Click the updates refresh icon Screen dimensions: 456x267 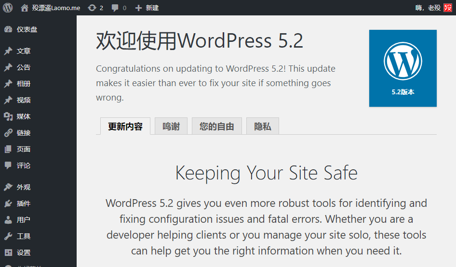coord(92,8)
